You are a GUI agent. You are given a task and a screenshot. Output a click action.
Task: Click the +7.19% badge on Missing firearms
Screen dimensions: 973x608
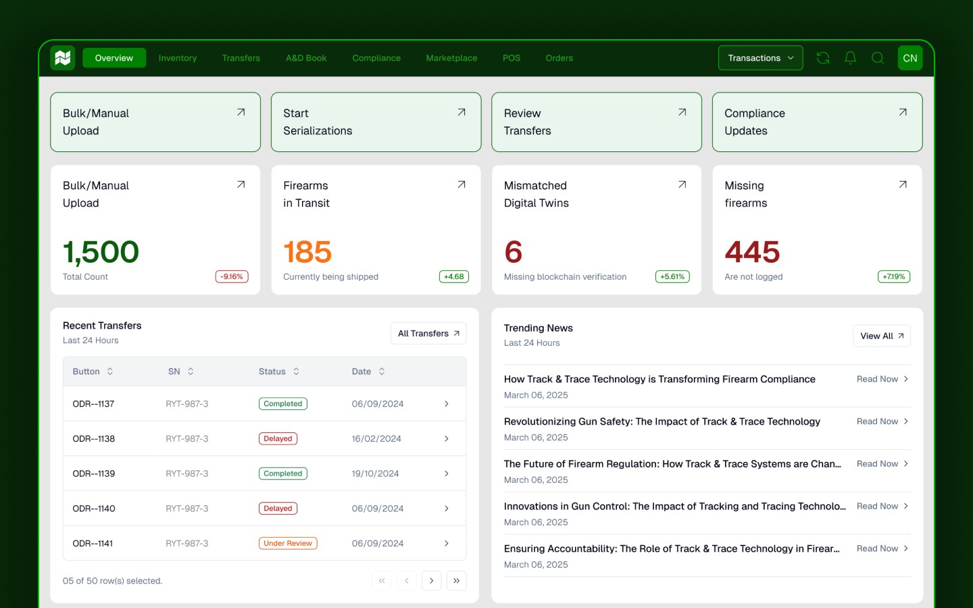pyautogui.click(x=894, y=276)
